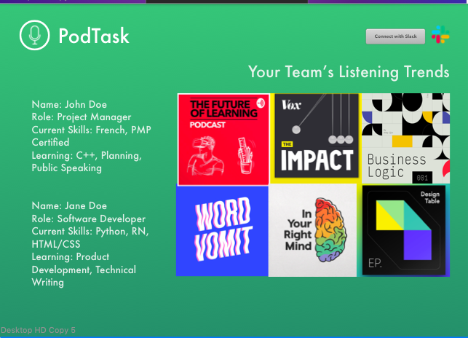Open the Word Vomit podcast cover
The width and height of the screenshot is (468, 338).
222,230
